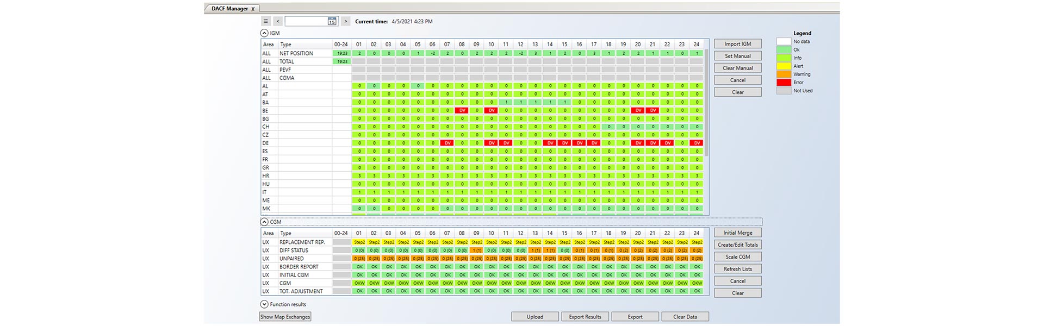This screenshot has height=326, width=1044.
Task: Cancel the CGM operation
Action: (738, 281)
